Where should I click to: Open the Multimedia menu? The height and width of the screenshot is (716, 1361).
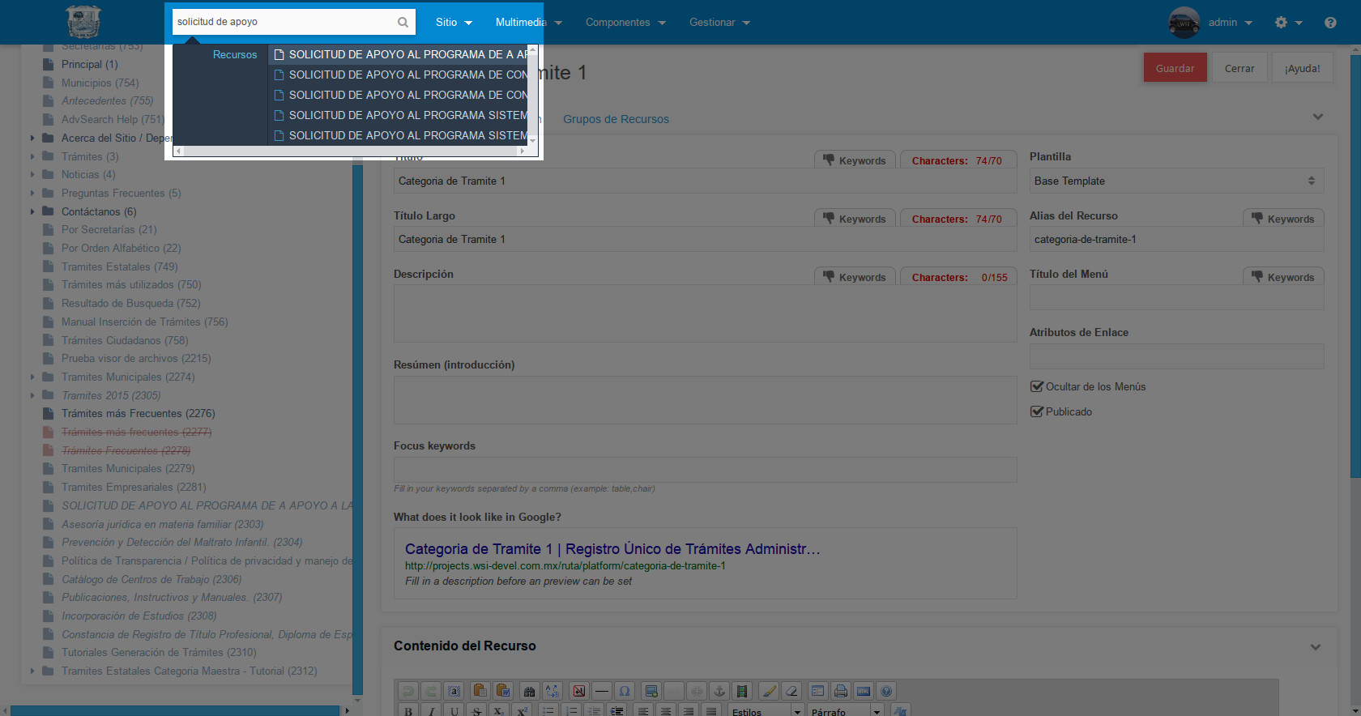pyautogui.click(x=528, y=22)
